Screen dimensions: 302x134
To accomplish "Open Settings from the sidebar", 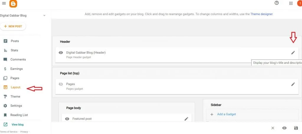I will pyautogui.click(x=16, y=106).
